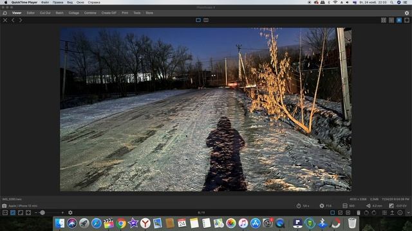The height and width of the screenshot is (231, 412).
Task: Select the third zoom fit mode button
Action: pos(21,212)
